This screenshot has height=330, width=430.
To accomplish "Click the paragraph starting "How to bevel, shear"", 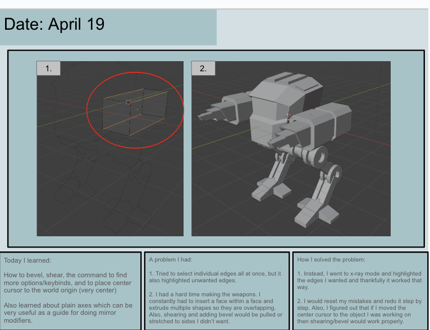I will coord(67,283).
